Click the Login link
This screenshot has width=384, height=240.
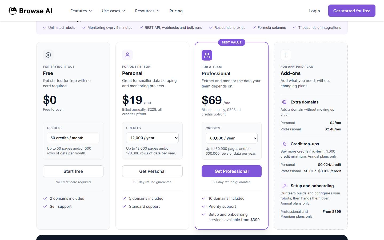click(314, 11)
